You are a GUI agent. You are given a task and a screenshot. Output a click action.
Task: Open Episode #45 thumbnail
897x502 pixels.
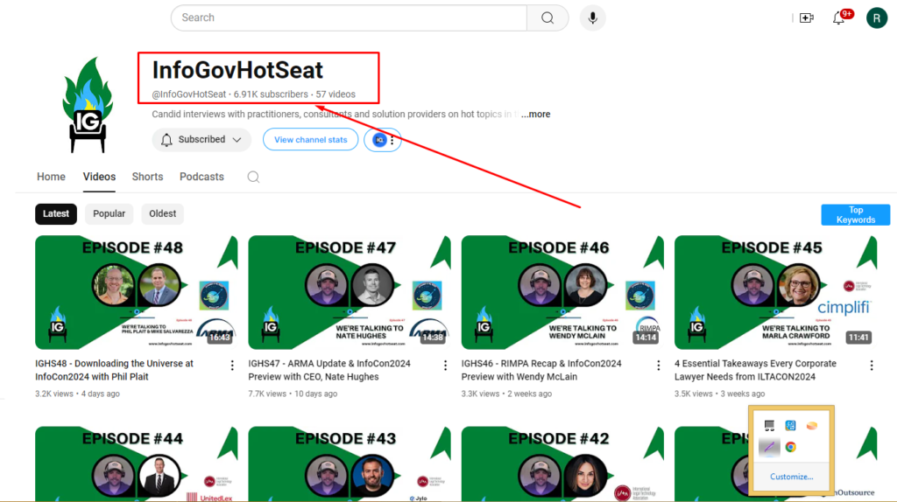point(776,292)
